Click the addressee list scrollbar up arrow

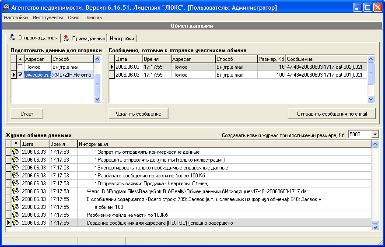(98, 59)
